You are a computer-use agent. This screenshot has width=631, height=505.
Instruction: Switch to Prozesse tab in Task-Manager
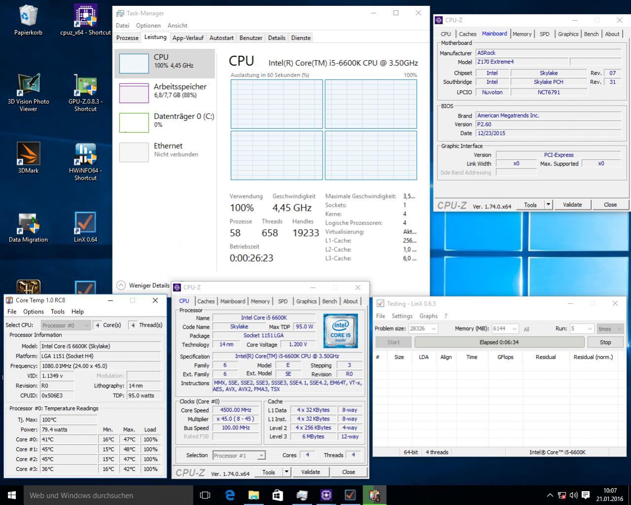[127, 38]
